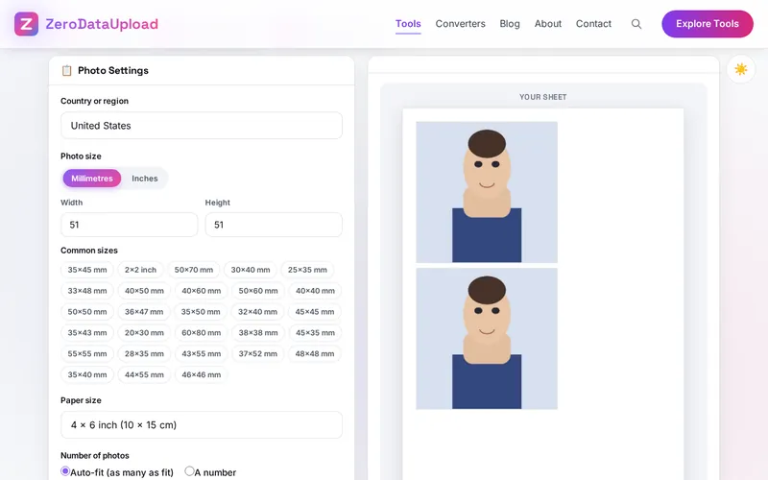
Task: Click the Number of photos label
Action: [x=95, y=455]
